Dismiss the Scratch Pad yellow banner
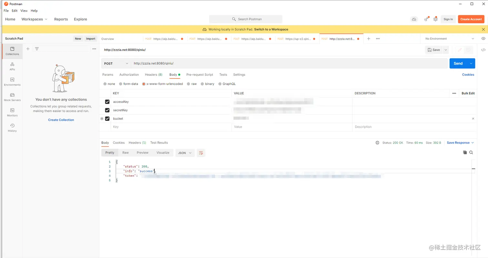The width and height of the screenshot is (488, 258). coord(483,29)
